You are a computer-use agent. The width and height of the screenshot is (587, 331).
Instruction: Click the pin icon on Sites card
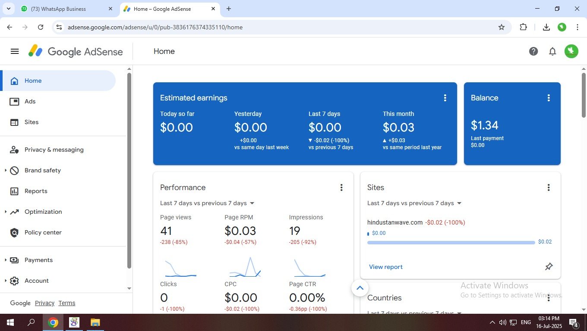tap(549, 267)
